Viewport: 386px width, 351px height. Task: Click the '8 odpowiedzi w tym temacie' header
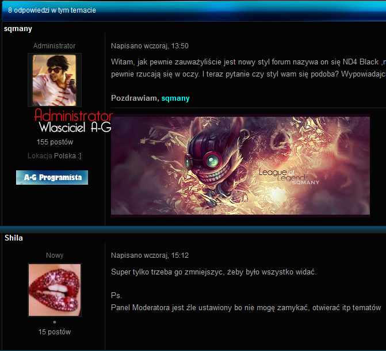click(x=52, y=10)
